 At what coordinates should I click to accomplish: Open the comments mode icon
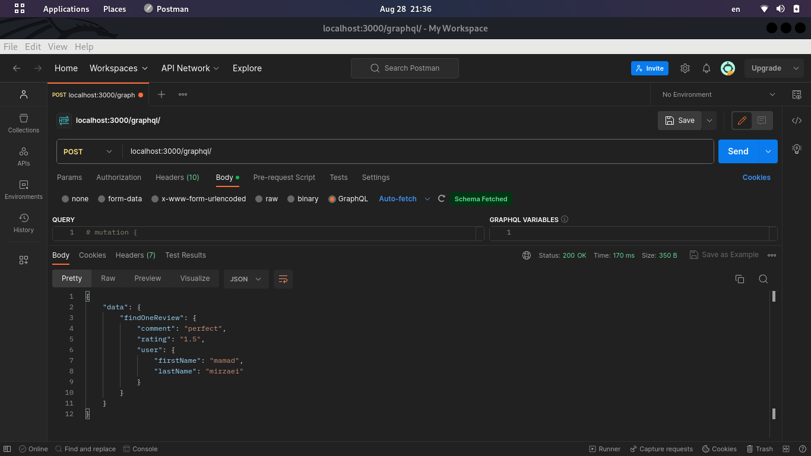pos(762,121)
